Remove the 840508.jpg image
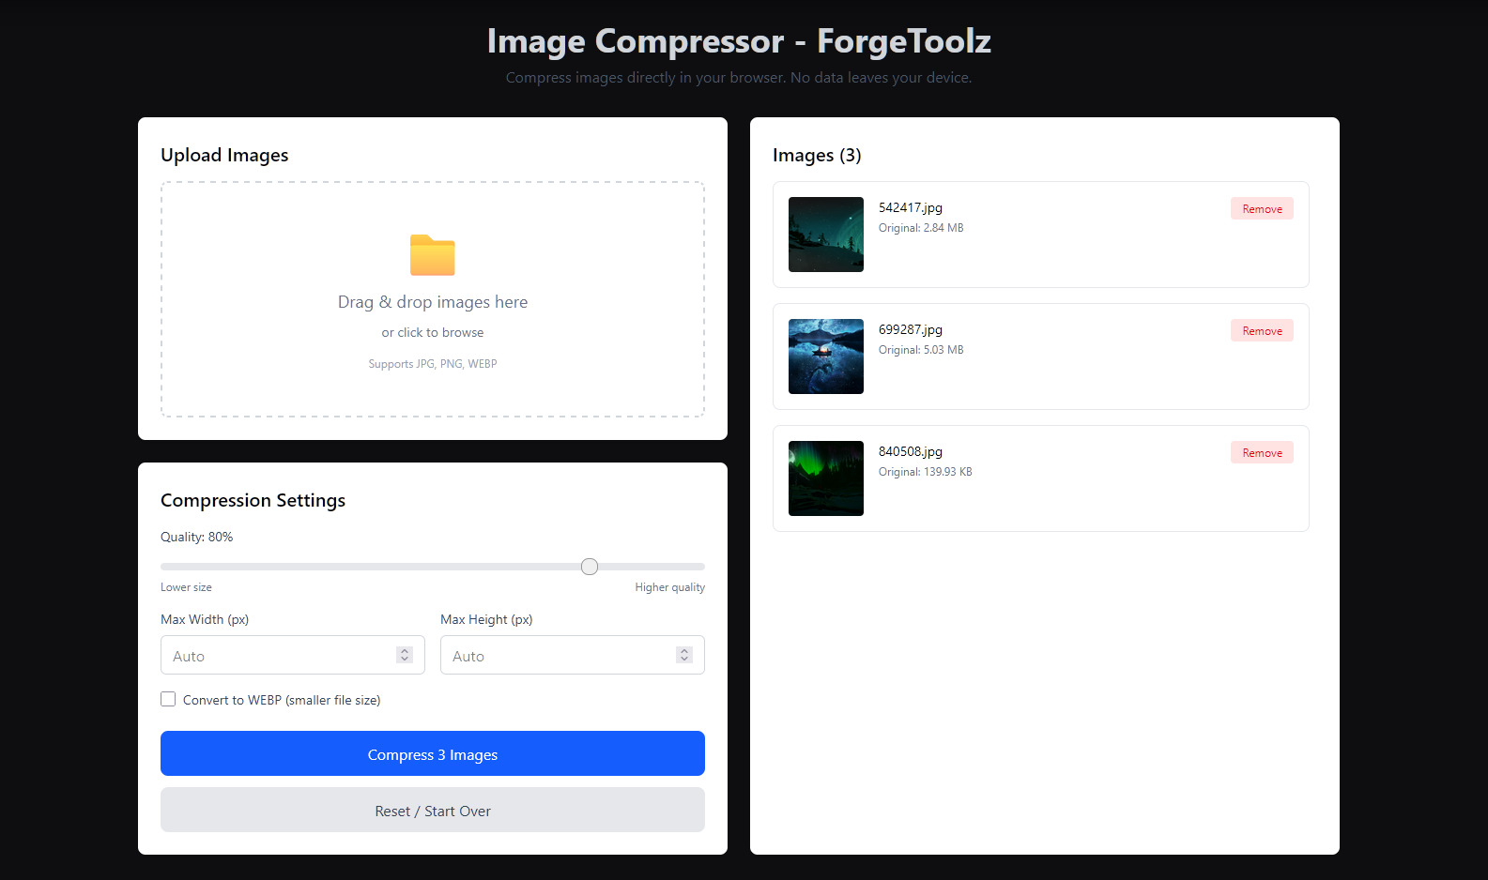Viewport: 1488px width, 880px height. point(1262,452)
